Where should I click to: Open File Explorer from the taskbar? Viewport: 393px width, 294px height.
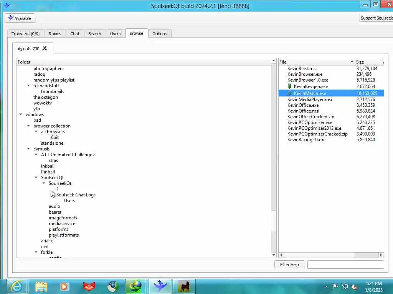41,286
